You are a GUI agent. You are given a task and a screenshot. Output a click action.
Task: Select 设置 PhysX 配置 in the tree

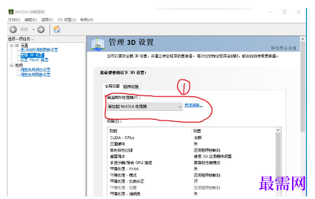(34, 60)
